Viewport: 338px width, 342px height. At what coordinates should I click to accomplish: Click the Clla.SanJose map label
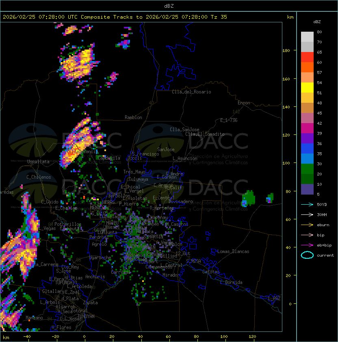184,130
